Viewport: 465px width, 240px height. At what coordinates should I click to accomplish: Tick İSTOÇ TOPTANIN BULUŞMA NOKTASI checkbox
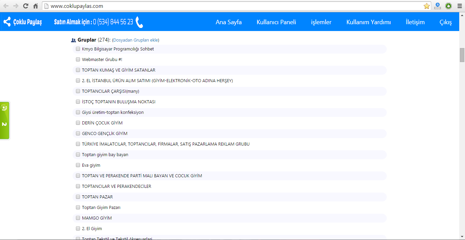[78, 102]
